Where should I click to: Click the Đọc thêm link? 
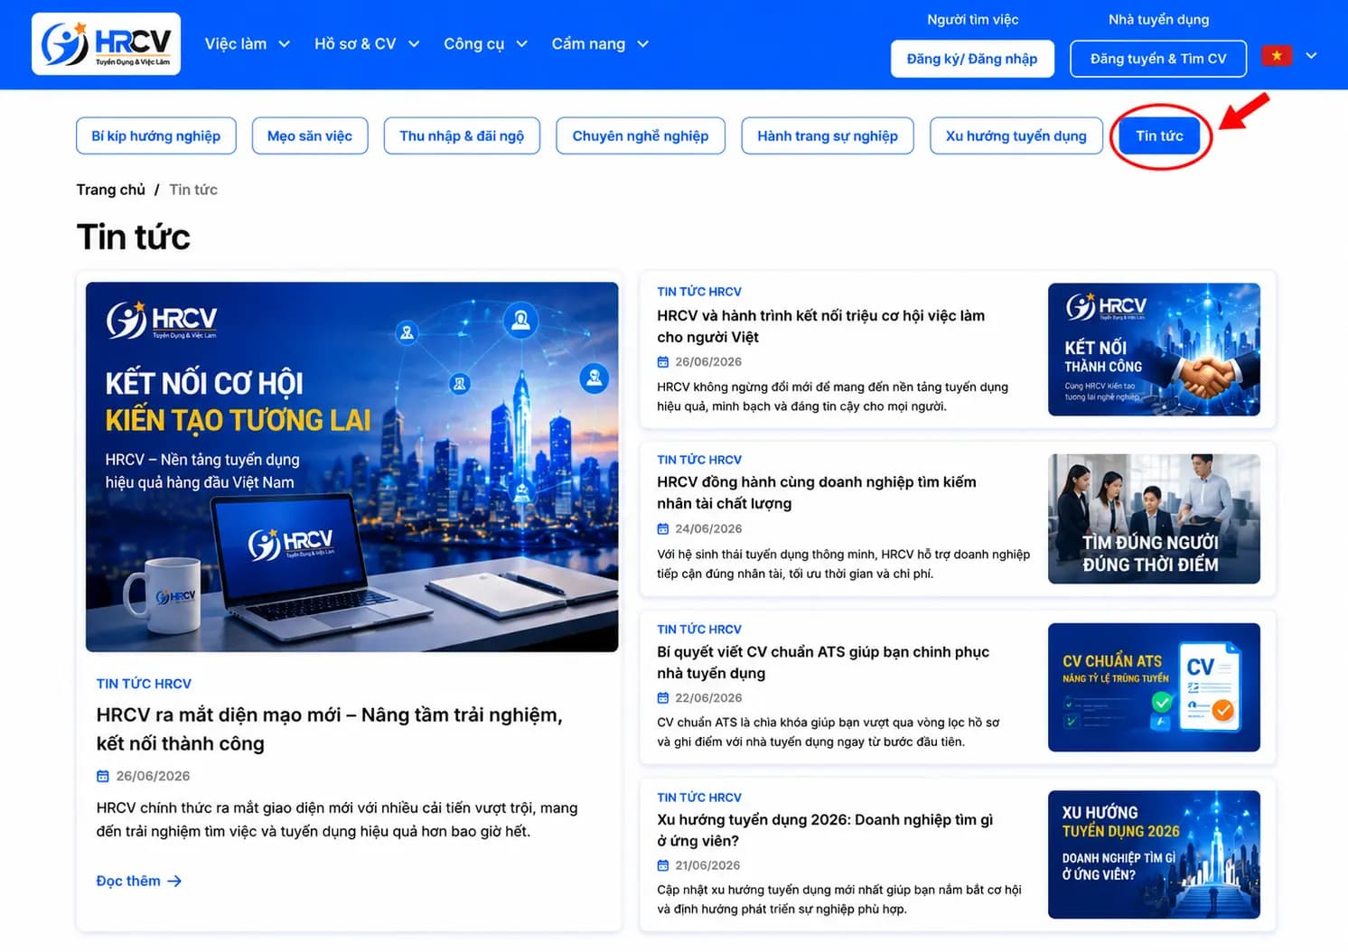[x=139, y=881]
